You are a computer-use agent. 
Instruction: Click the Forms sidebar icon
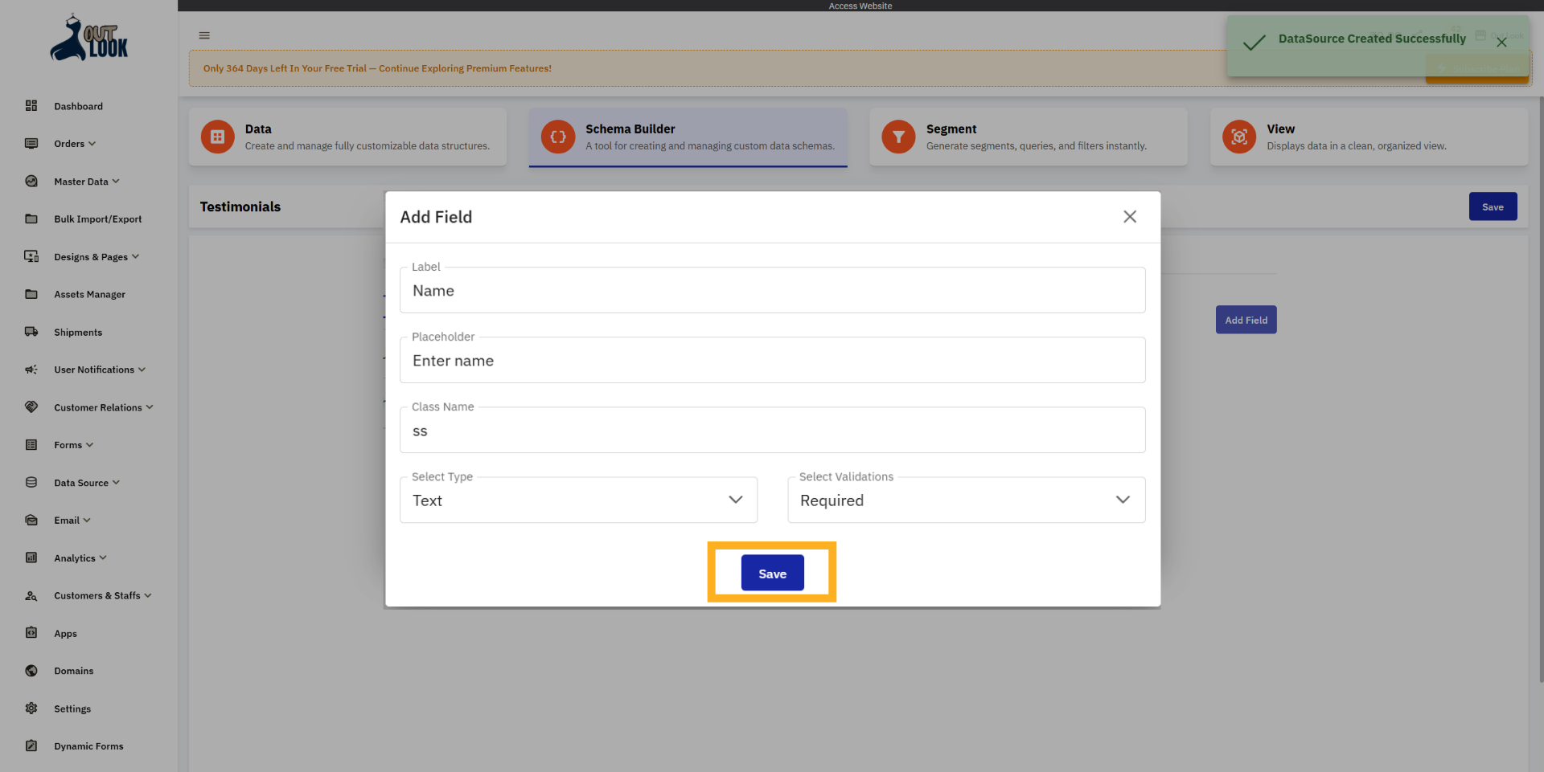tap(31, 445)
